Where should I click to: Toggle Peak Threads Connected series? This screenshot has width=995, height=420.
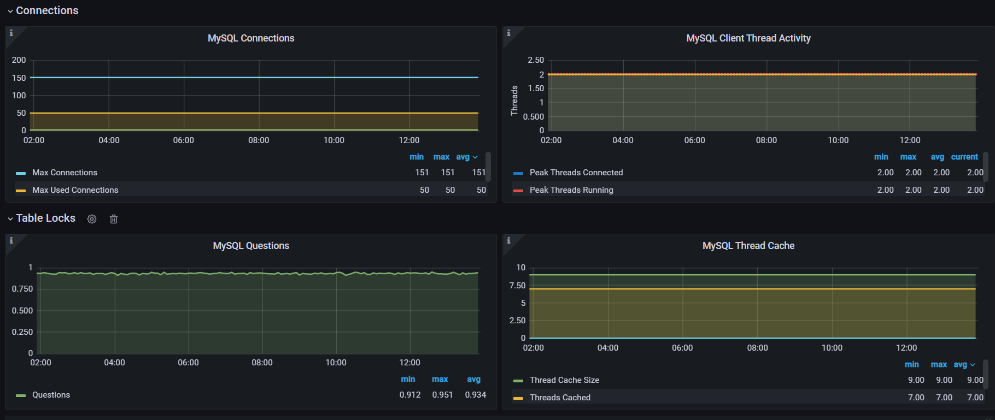(576, 173)
